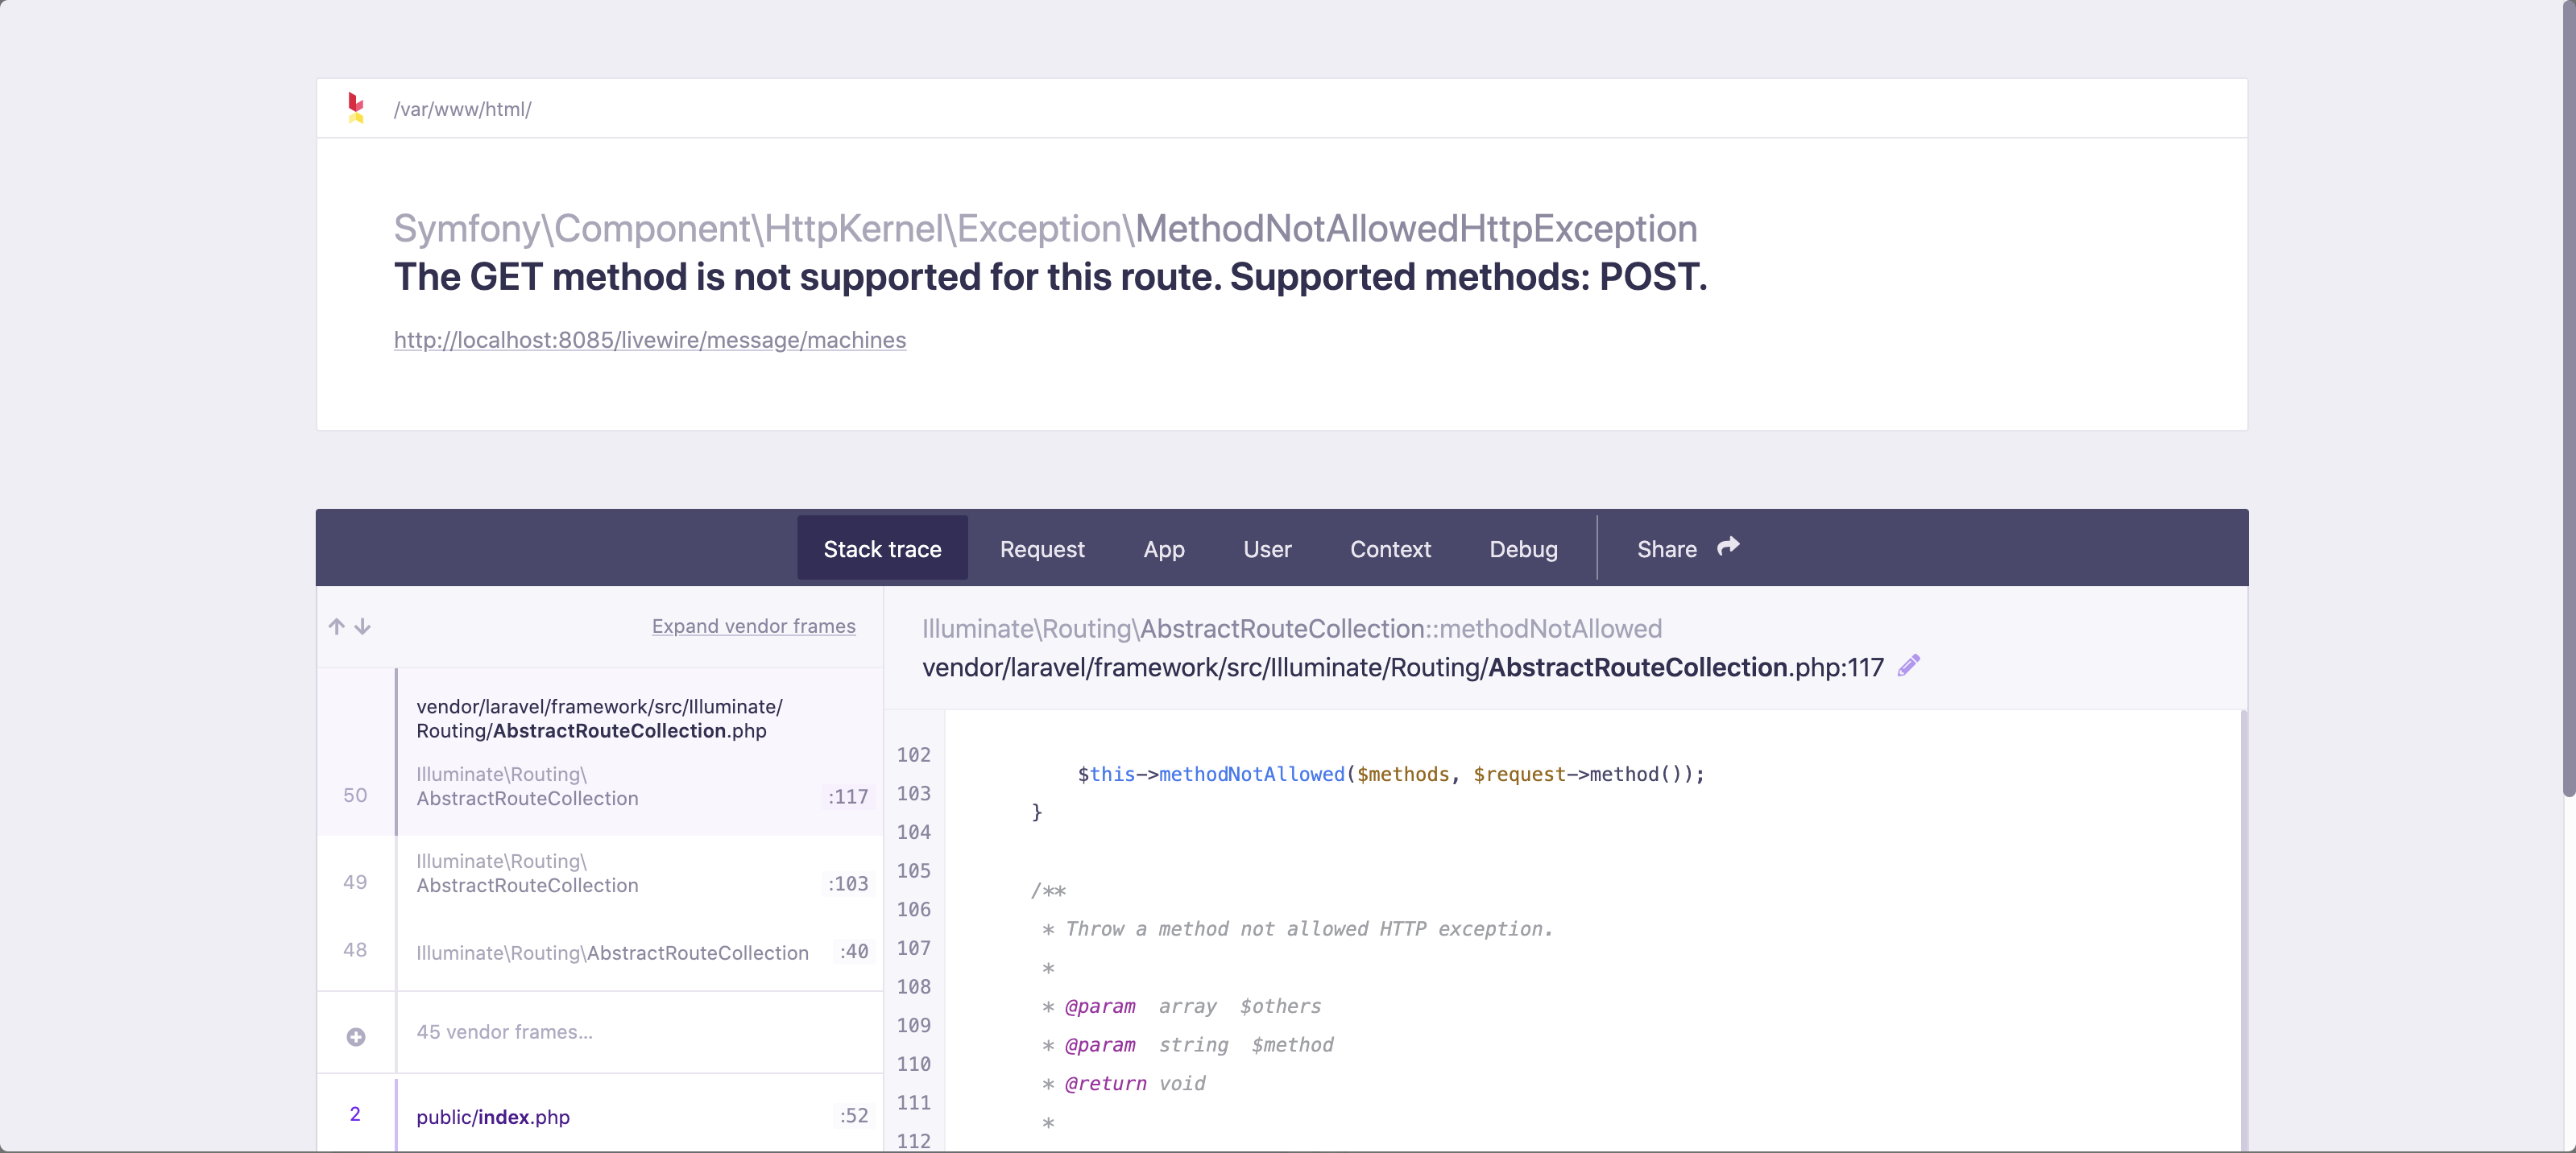Open the localhost livewire message URL
This screenshot has width=2576, height=1153.
[649, 340]
